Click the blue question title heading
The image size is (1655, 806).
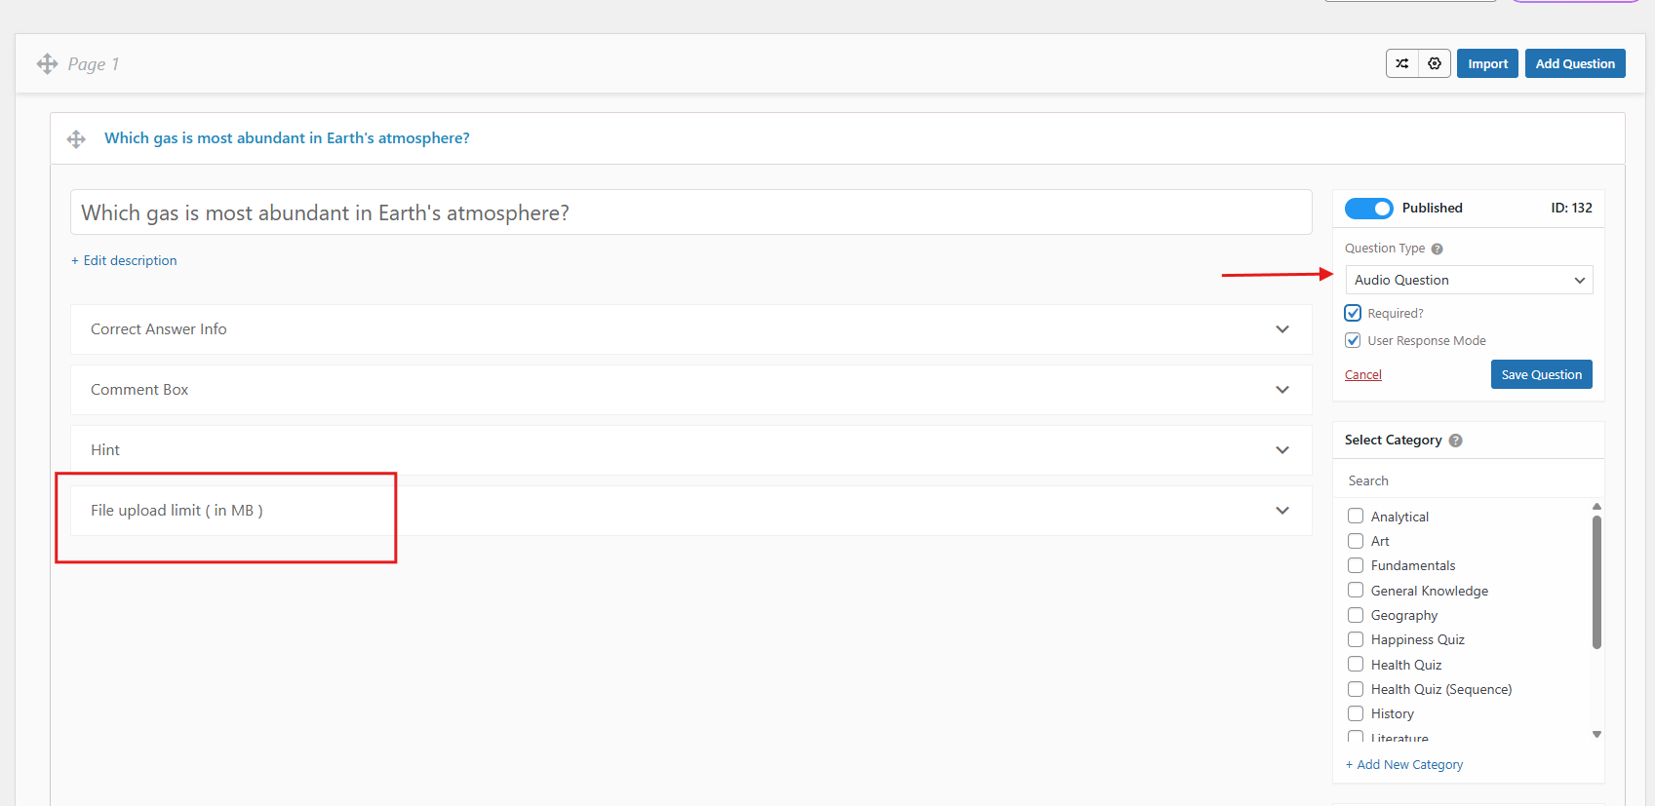pyautogui.click(x=287, y=138)
